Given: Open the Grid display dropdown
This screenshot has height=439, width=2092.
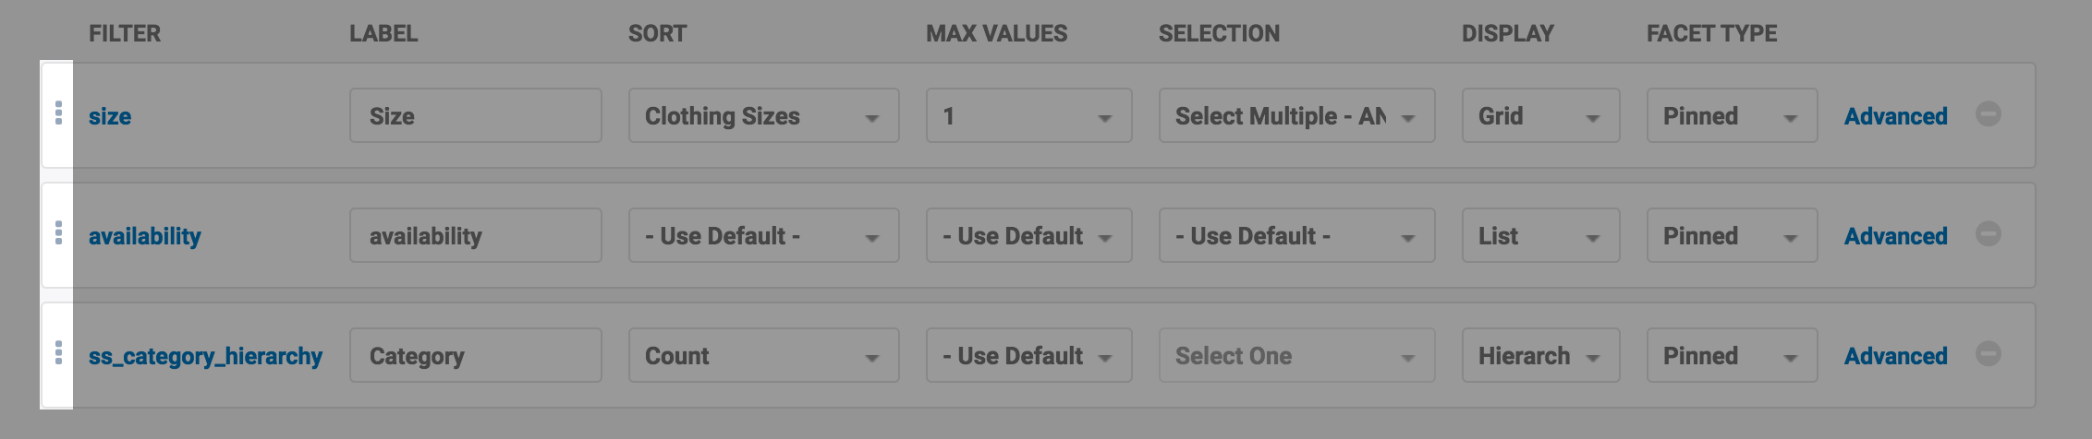Looking at the screenshot, I should pos(1540,116).
